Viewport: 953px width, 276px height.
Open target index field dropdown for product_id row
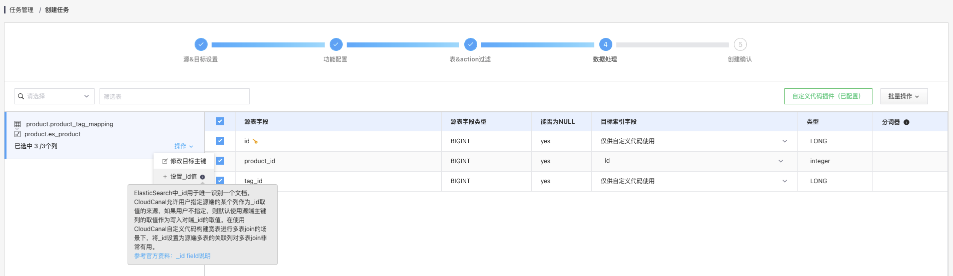[x=694, y=161]
